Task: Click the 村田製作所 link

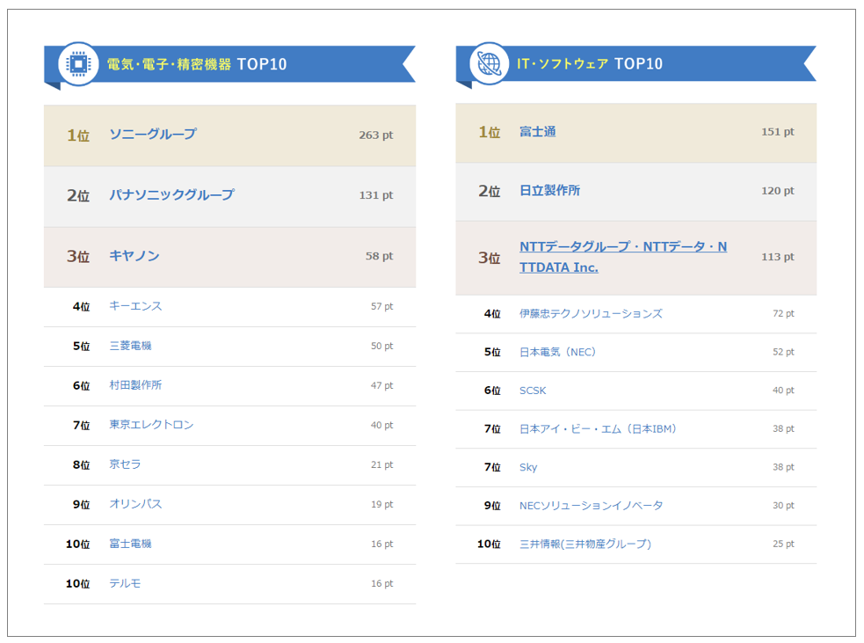Action: [x=135, y=385]
